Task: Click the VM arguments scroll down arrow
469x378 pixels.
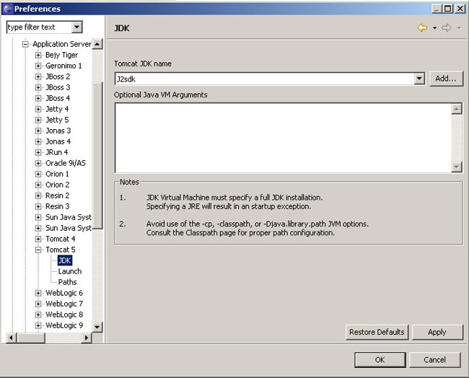Action: pyautogui.click(x=457, y=167)
